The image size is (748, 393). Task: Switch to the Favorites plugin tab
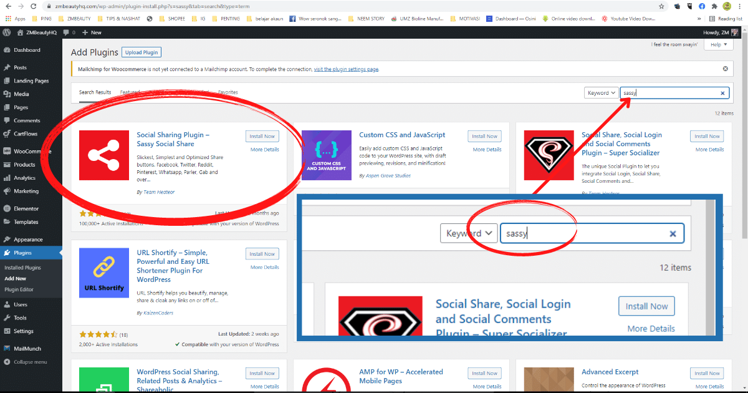click(x=228, y=92)
